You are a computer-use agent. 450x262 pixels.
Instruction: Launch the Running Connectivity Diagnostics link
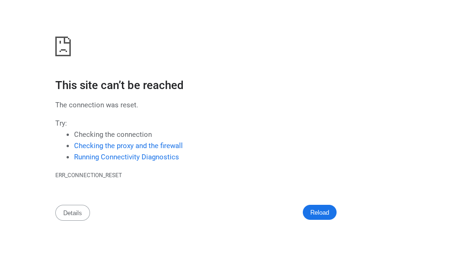(126, 157)
